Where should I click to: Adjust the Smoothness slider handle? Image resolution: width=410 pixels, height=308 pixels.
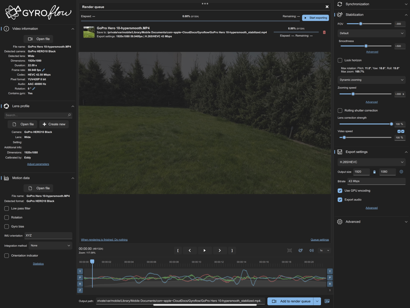[366, 46]
